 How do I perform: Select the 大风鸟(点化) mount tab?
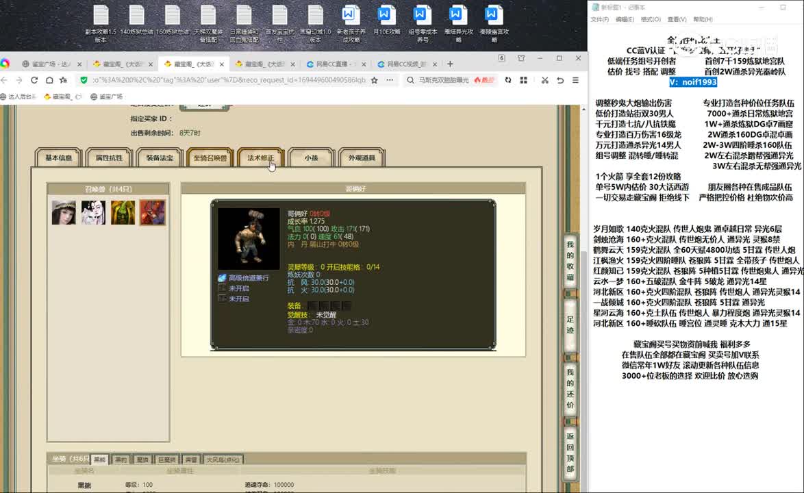pyautogui.click(x=223, y=459)
